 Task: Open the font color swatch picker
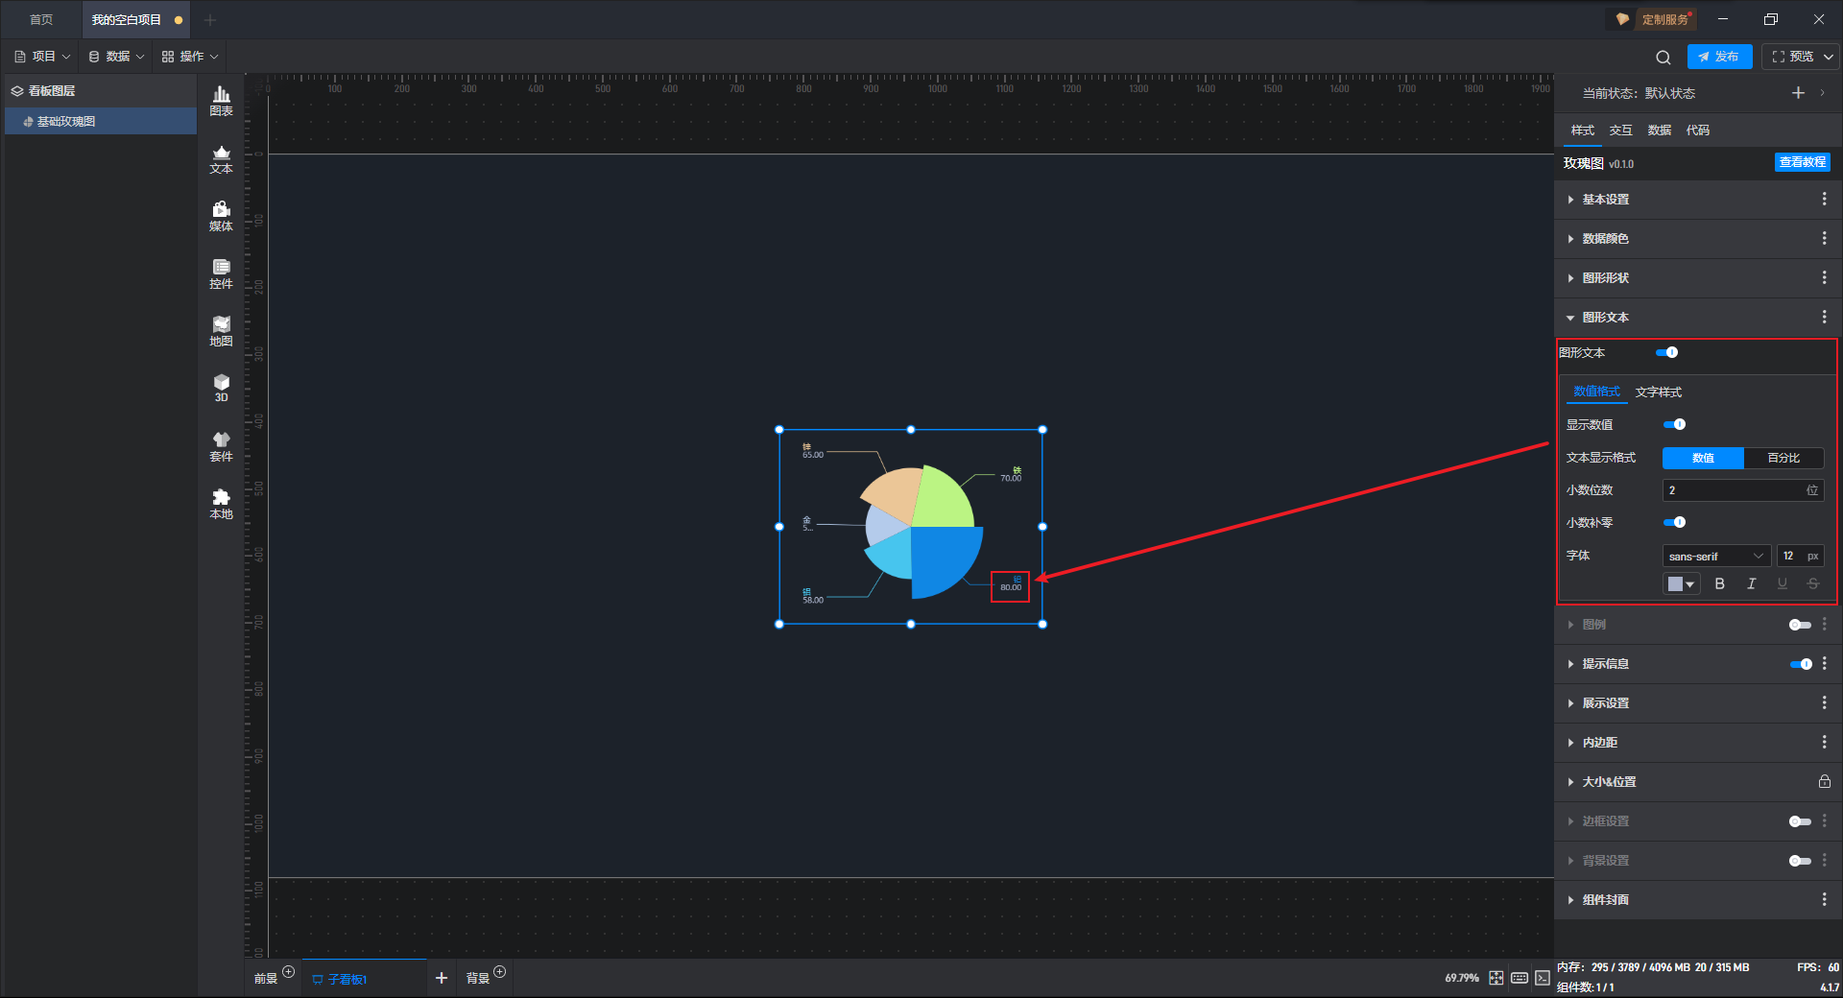1681,583
